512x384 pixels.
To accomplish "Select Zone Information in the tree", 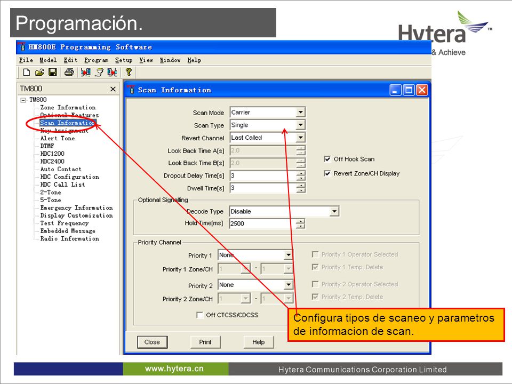I will click(x=68, y=107).
